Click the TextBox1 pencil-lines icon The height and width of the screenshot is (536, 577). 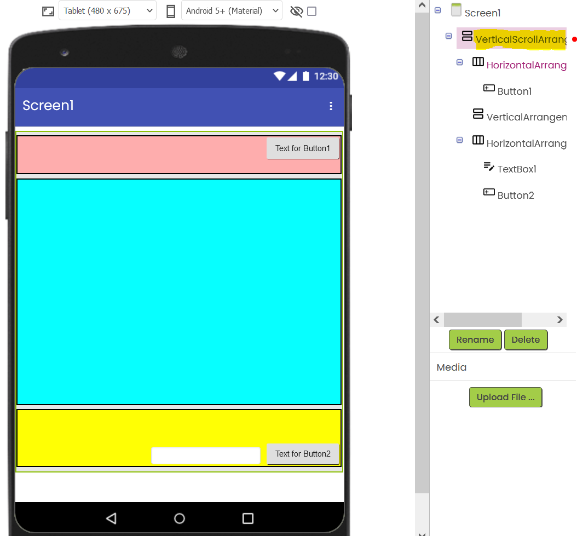tap(489, 166)
